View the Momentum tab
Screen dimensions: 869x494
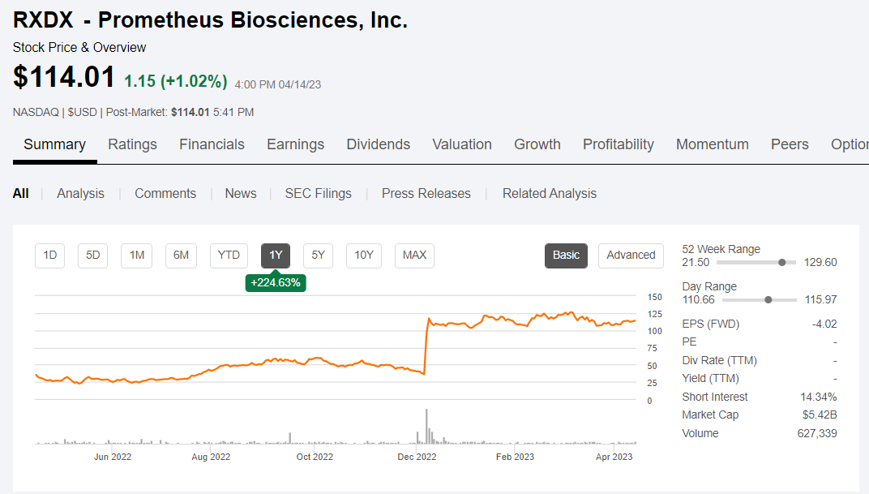(713, 144)
